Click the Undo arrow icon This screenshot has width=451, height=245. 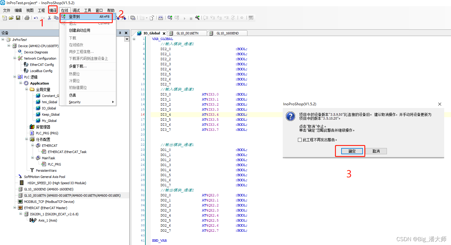[x=36, y=18]
